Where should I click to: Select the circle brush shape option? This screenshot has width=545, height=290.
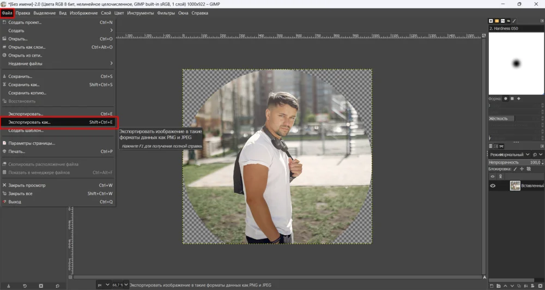click(x=506, y=99)
